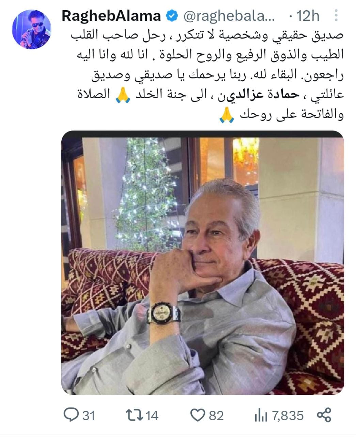The image size is (356, 437).
Task: Click the reply speech bubble icon
Action: pos(71,415)
